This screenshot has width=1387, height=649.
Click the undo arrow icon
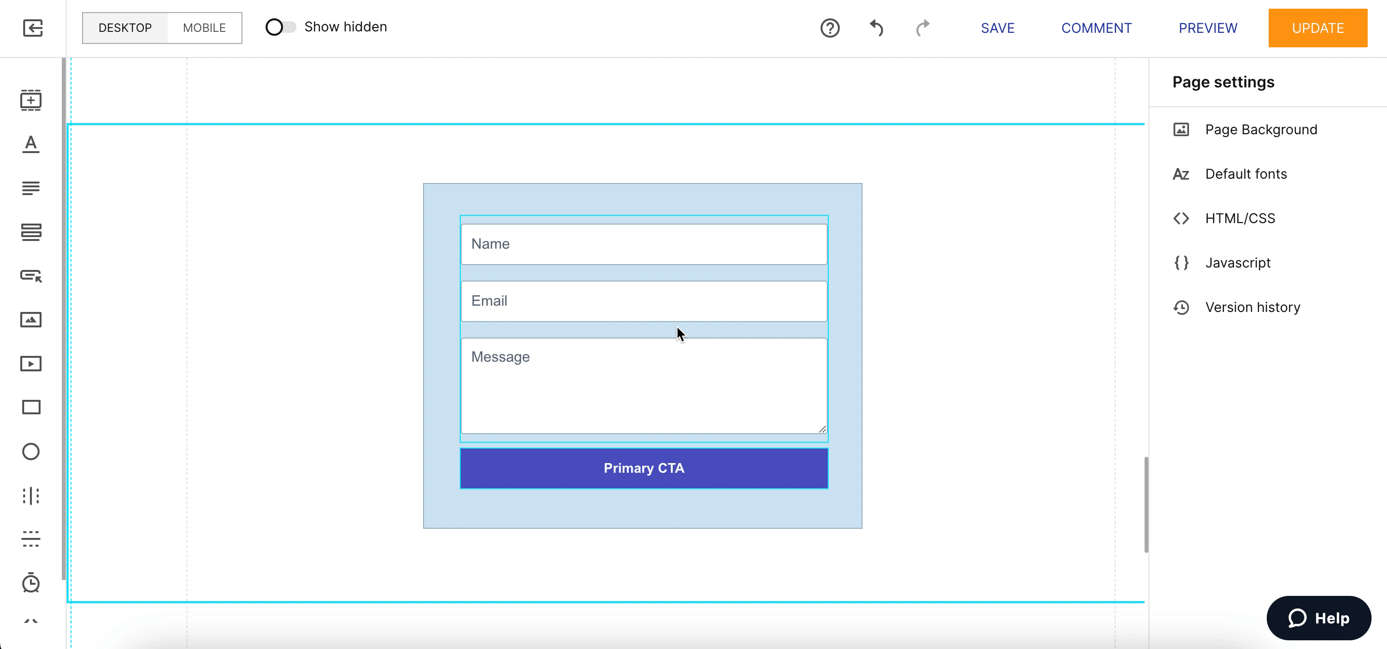click(876, 28)
